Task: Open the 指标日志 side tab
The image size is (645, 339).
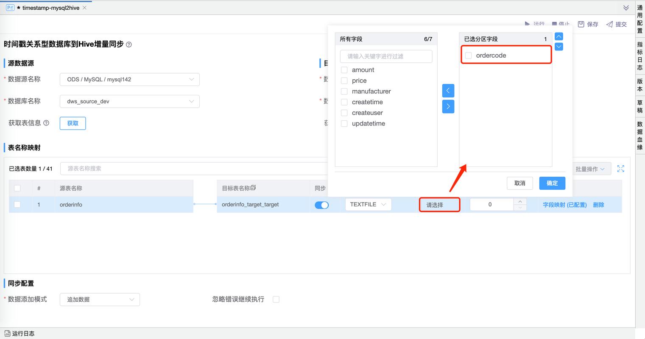Action: pyautogui.click(x=640, y=56)
